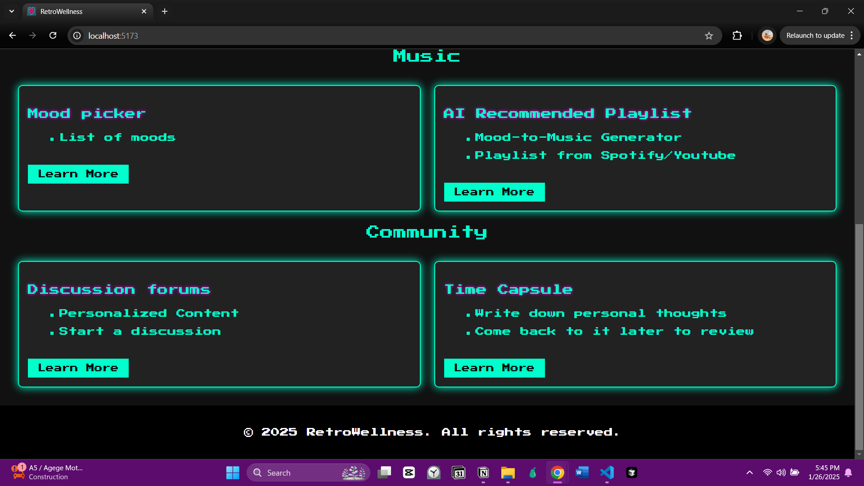Expand the tab search dropdown arrow
864x486 pixels.
[x=12, y=11]
